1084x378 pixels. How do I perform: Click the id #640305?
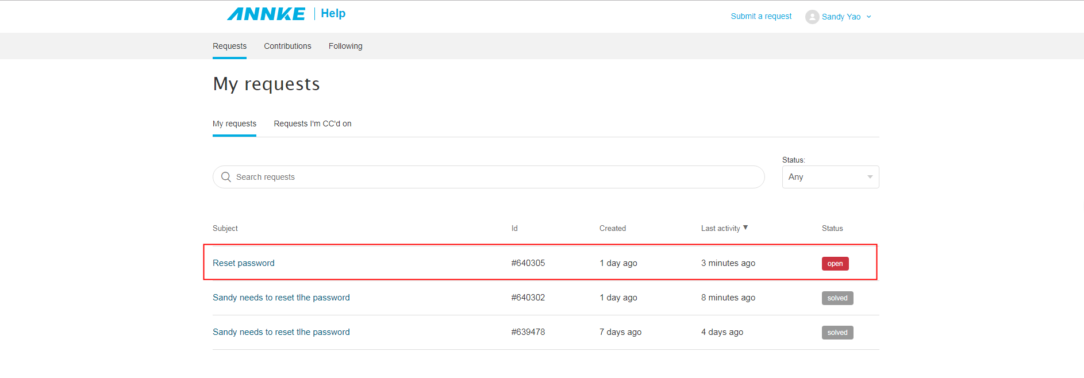pyautogui.click(x=528, y=263)
